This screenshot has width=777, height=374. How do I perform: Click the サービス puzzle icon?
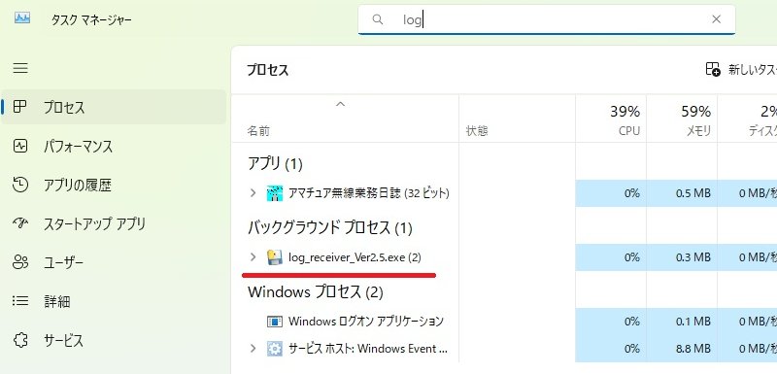(20, 340)
